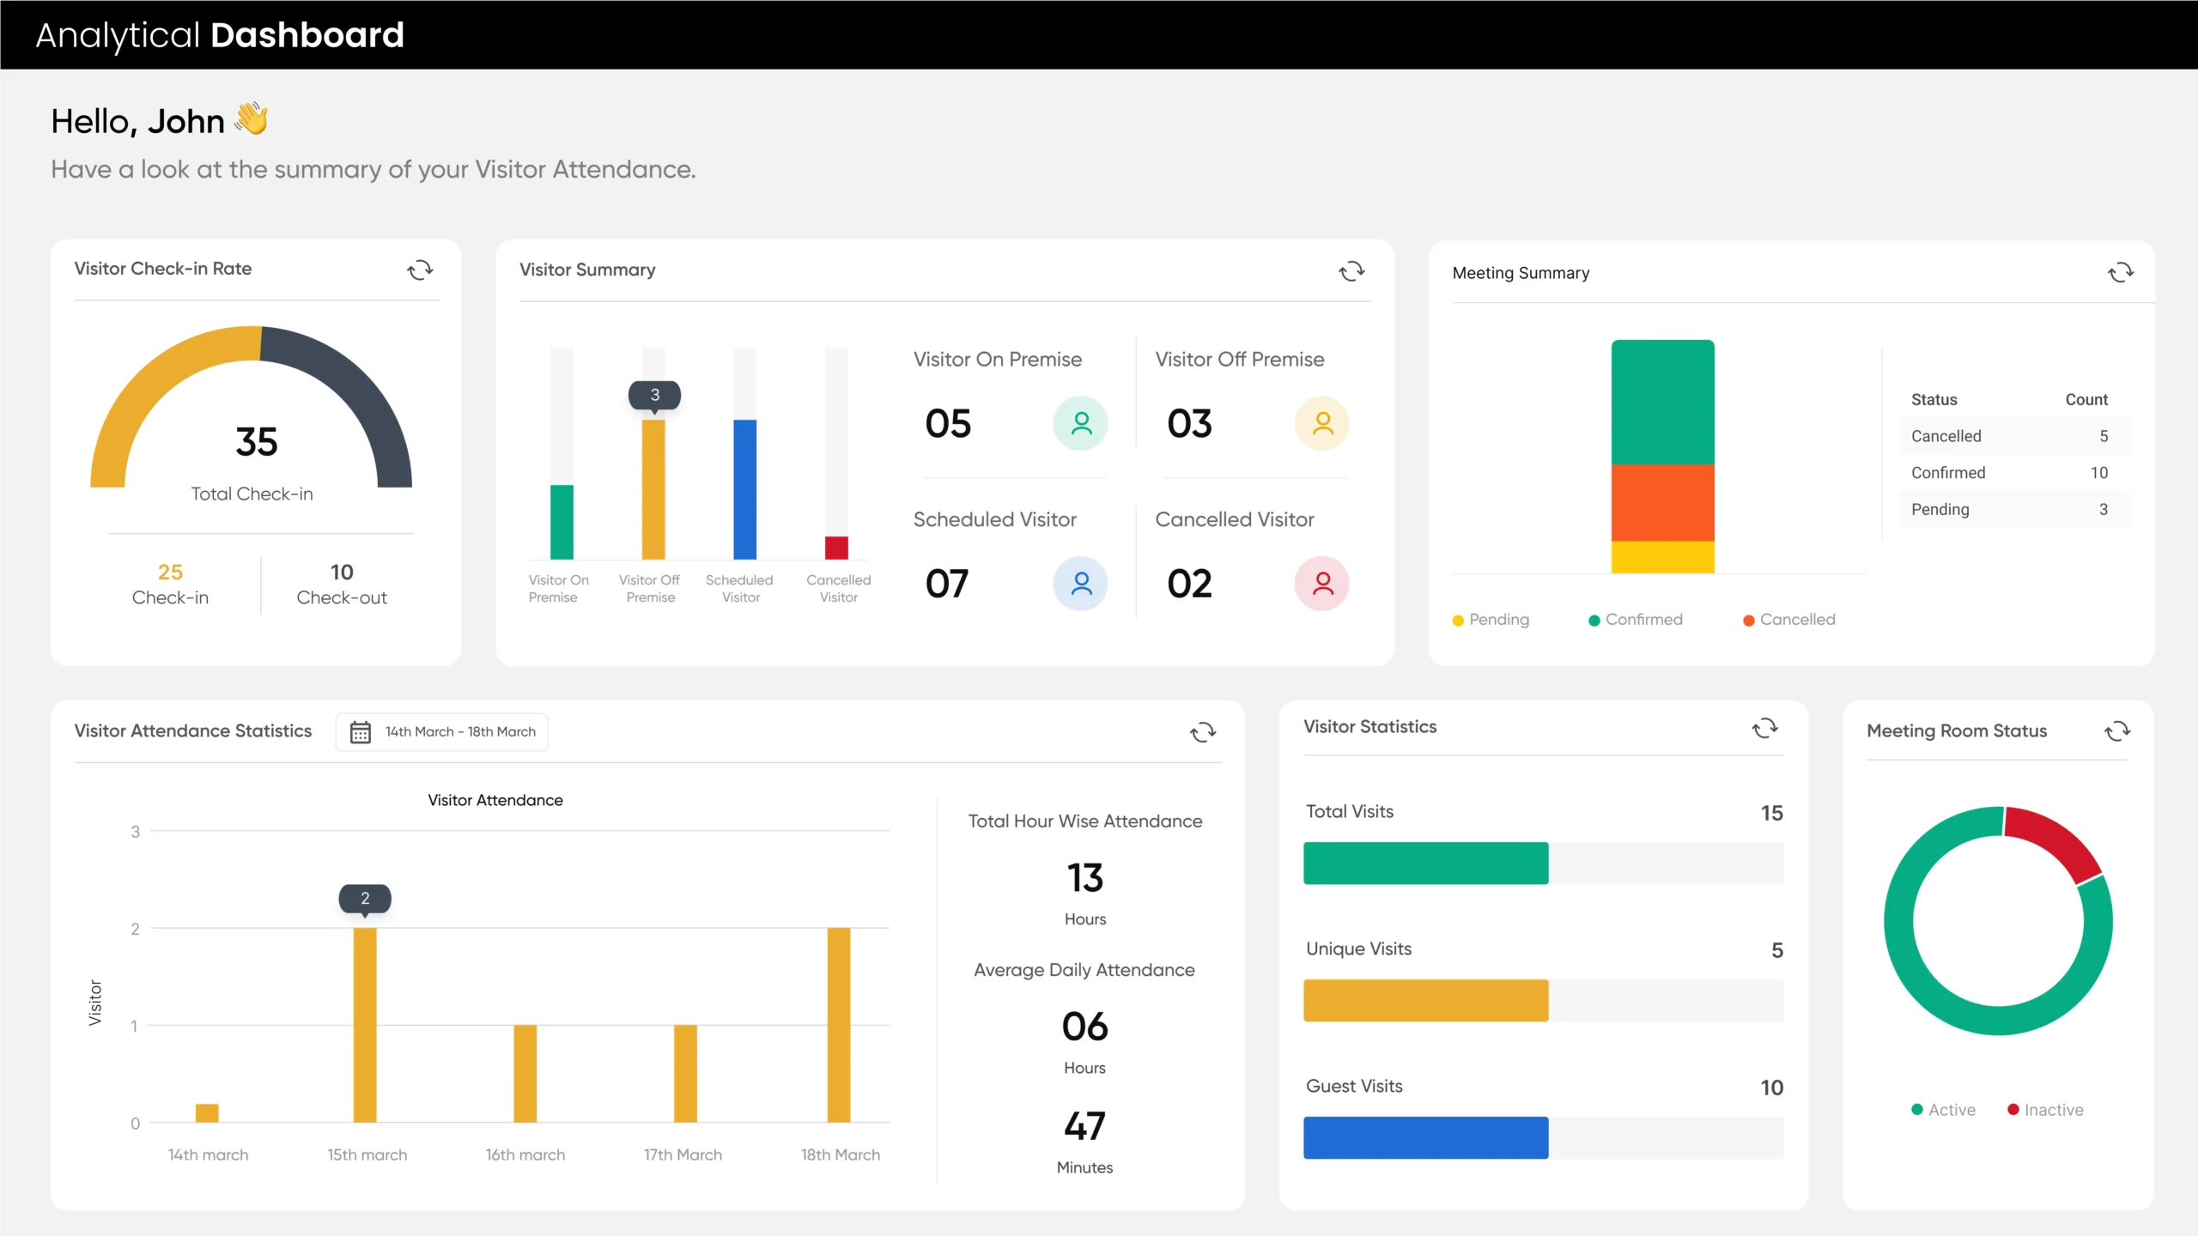Open the 14th March - 18th March date picker

(460, 732)
